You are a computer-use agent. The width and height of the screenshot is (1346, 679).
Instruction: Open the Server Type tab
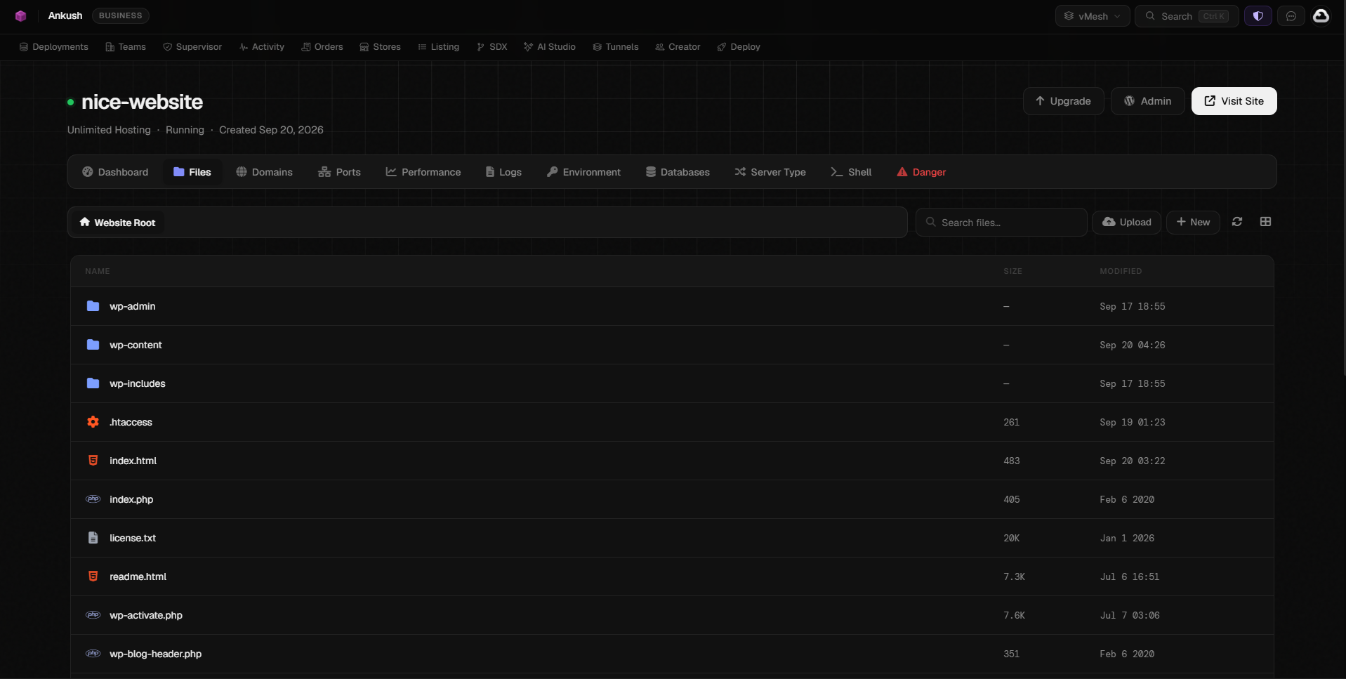[770, 172]
